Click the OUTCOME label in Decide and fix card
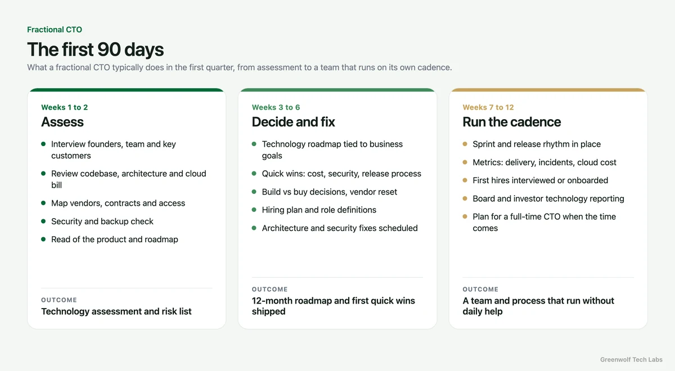The width and height of the screenshot is (675, 371). tap(270, 289)
